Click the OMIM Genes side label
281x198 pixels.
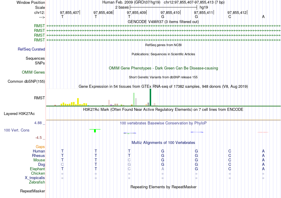click(x=33, y=72)
